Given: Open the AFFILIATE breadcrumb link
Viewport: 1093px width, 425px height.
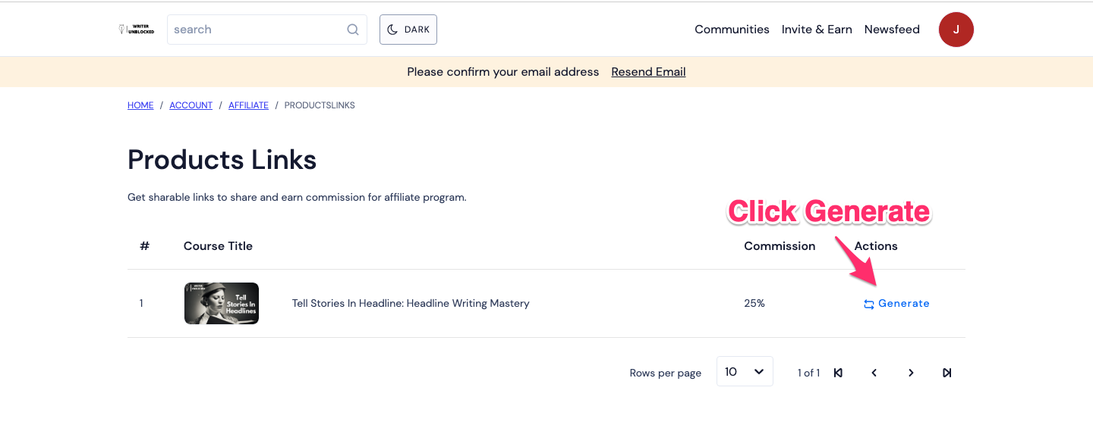Looking at the screenshot, I should tap(248, 105).
